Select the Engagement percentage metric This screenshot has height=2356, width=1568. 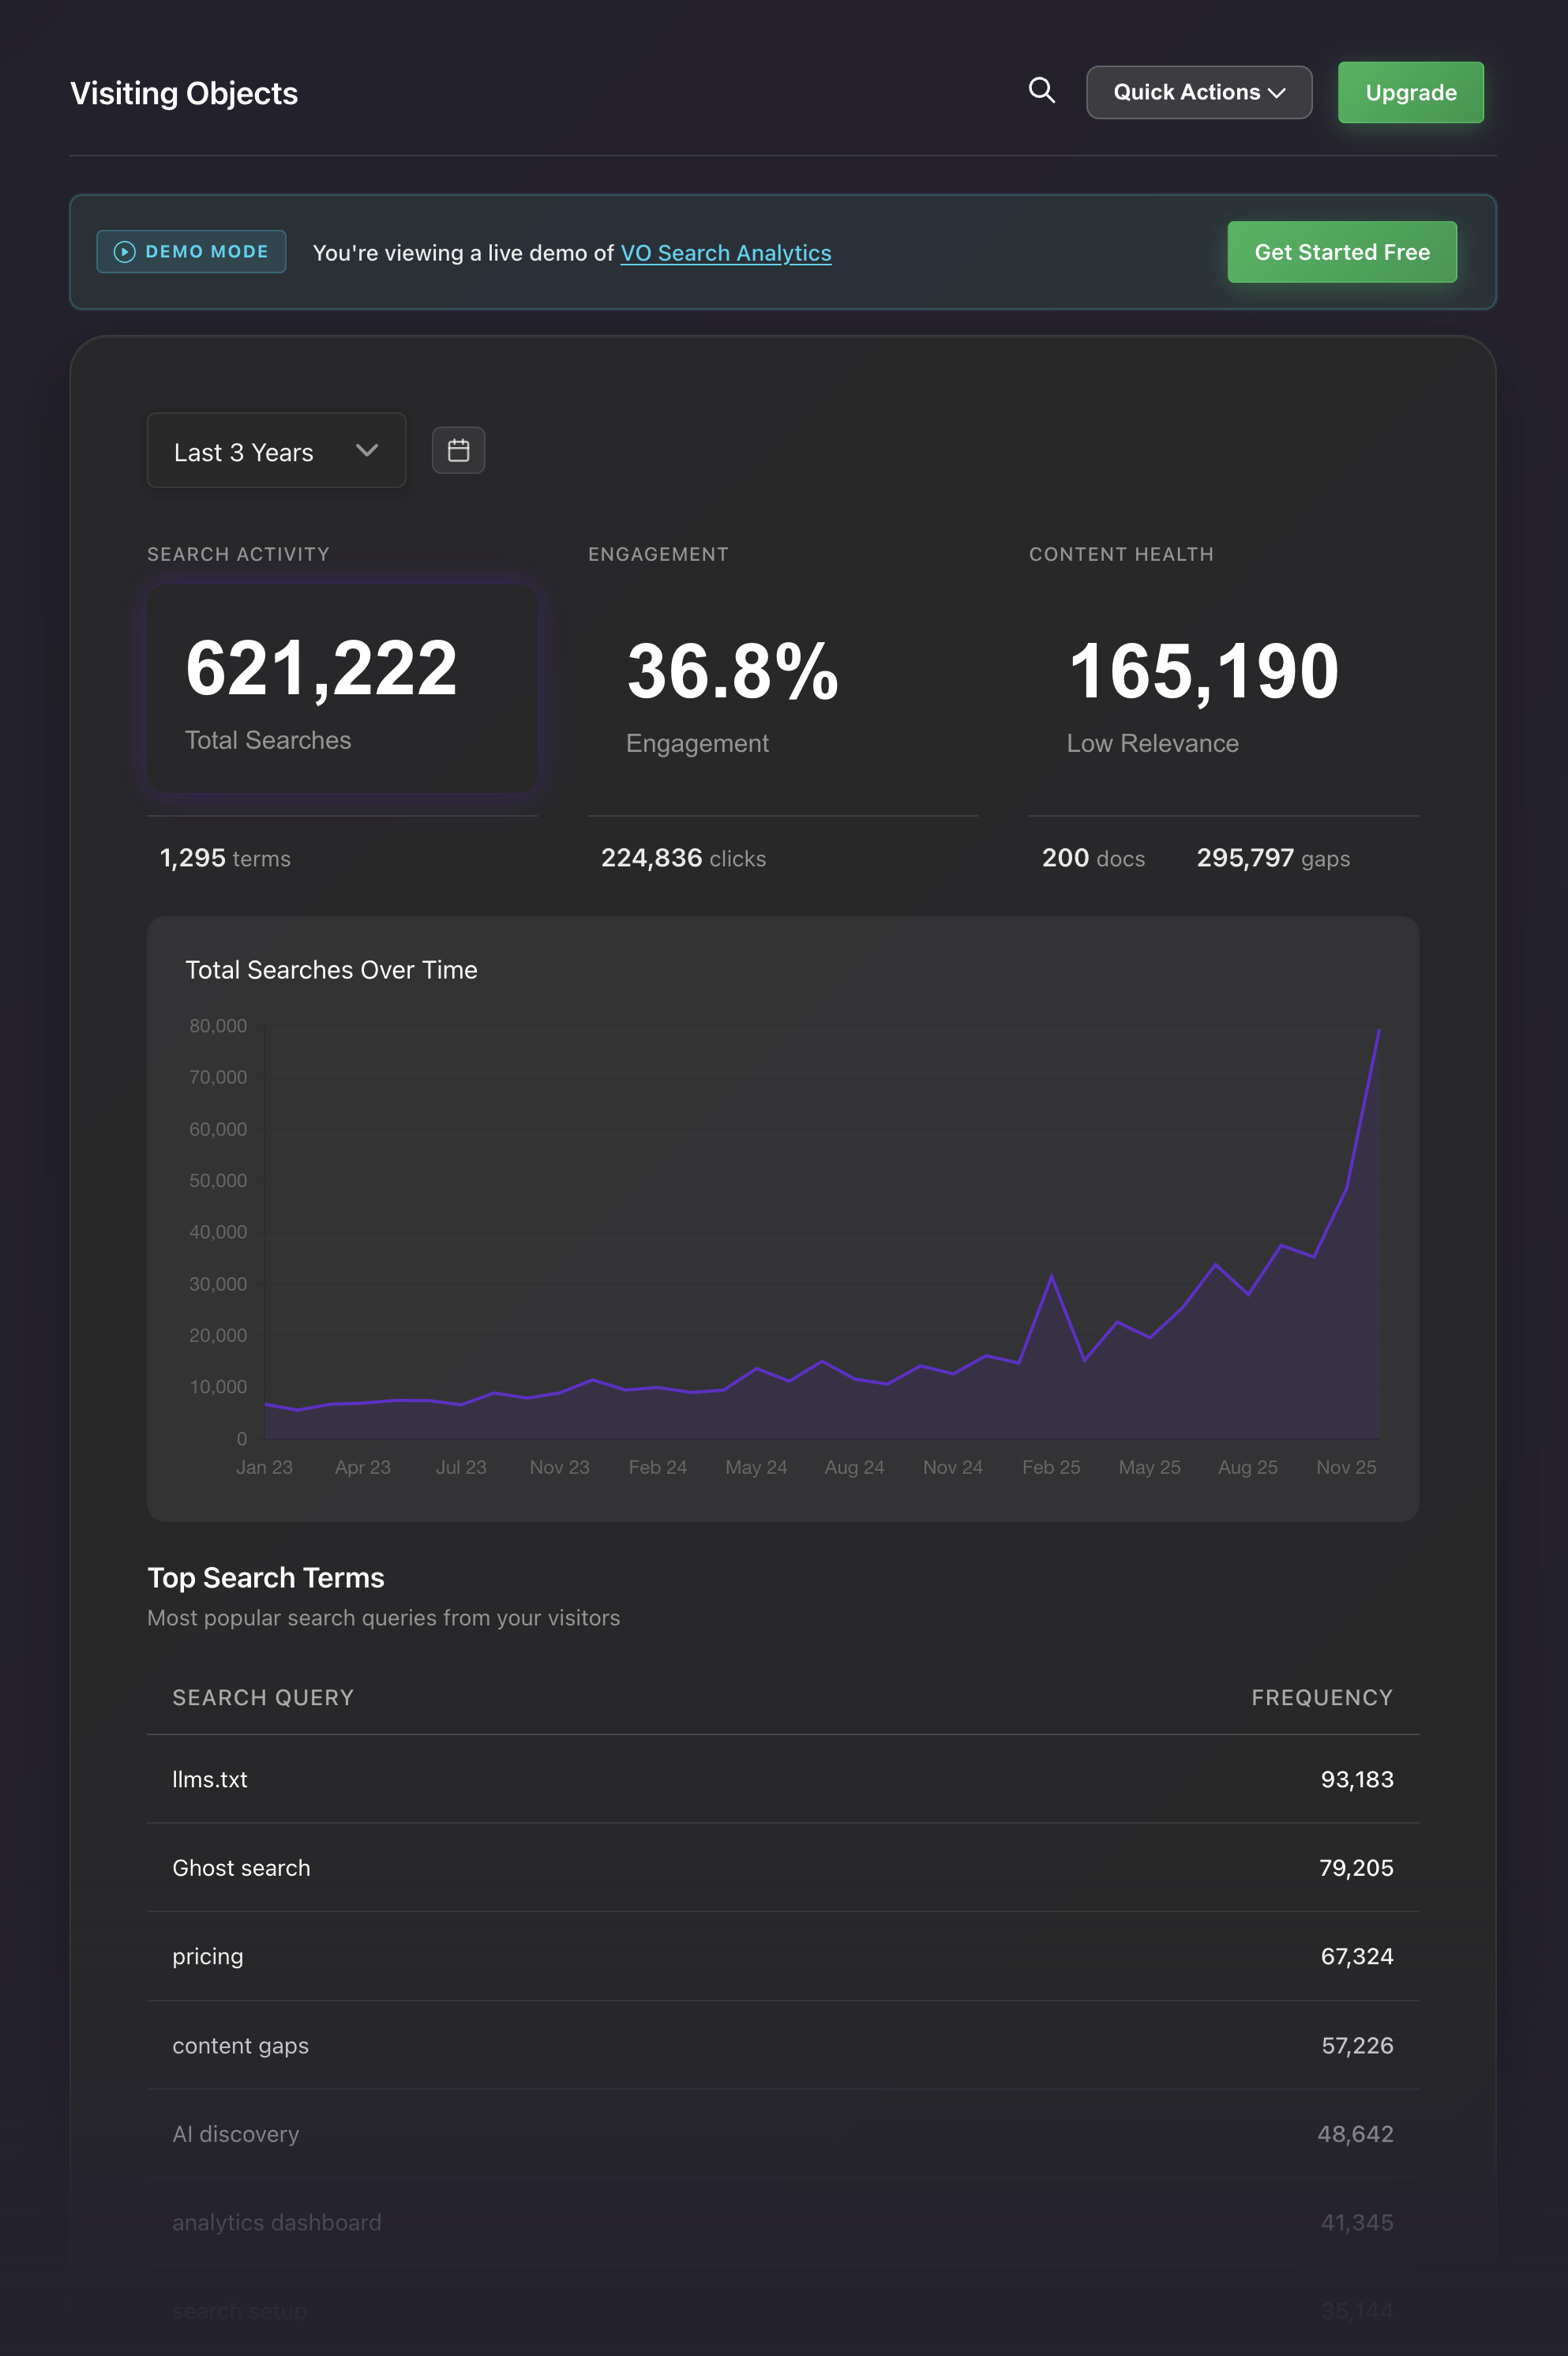732,674
